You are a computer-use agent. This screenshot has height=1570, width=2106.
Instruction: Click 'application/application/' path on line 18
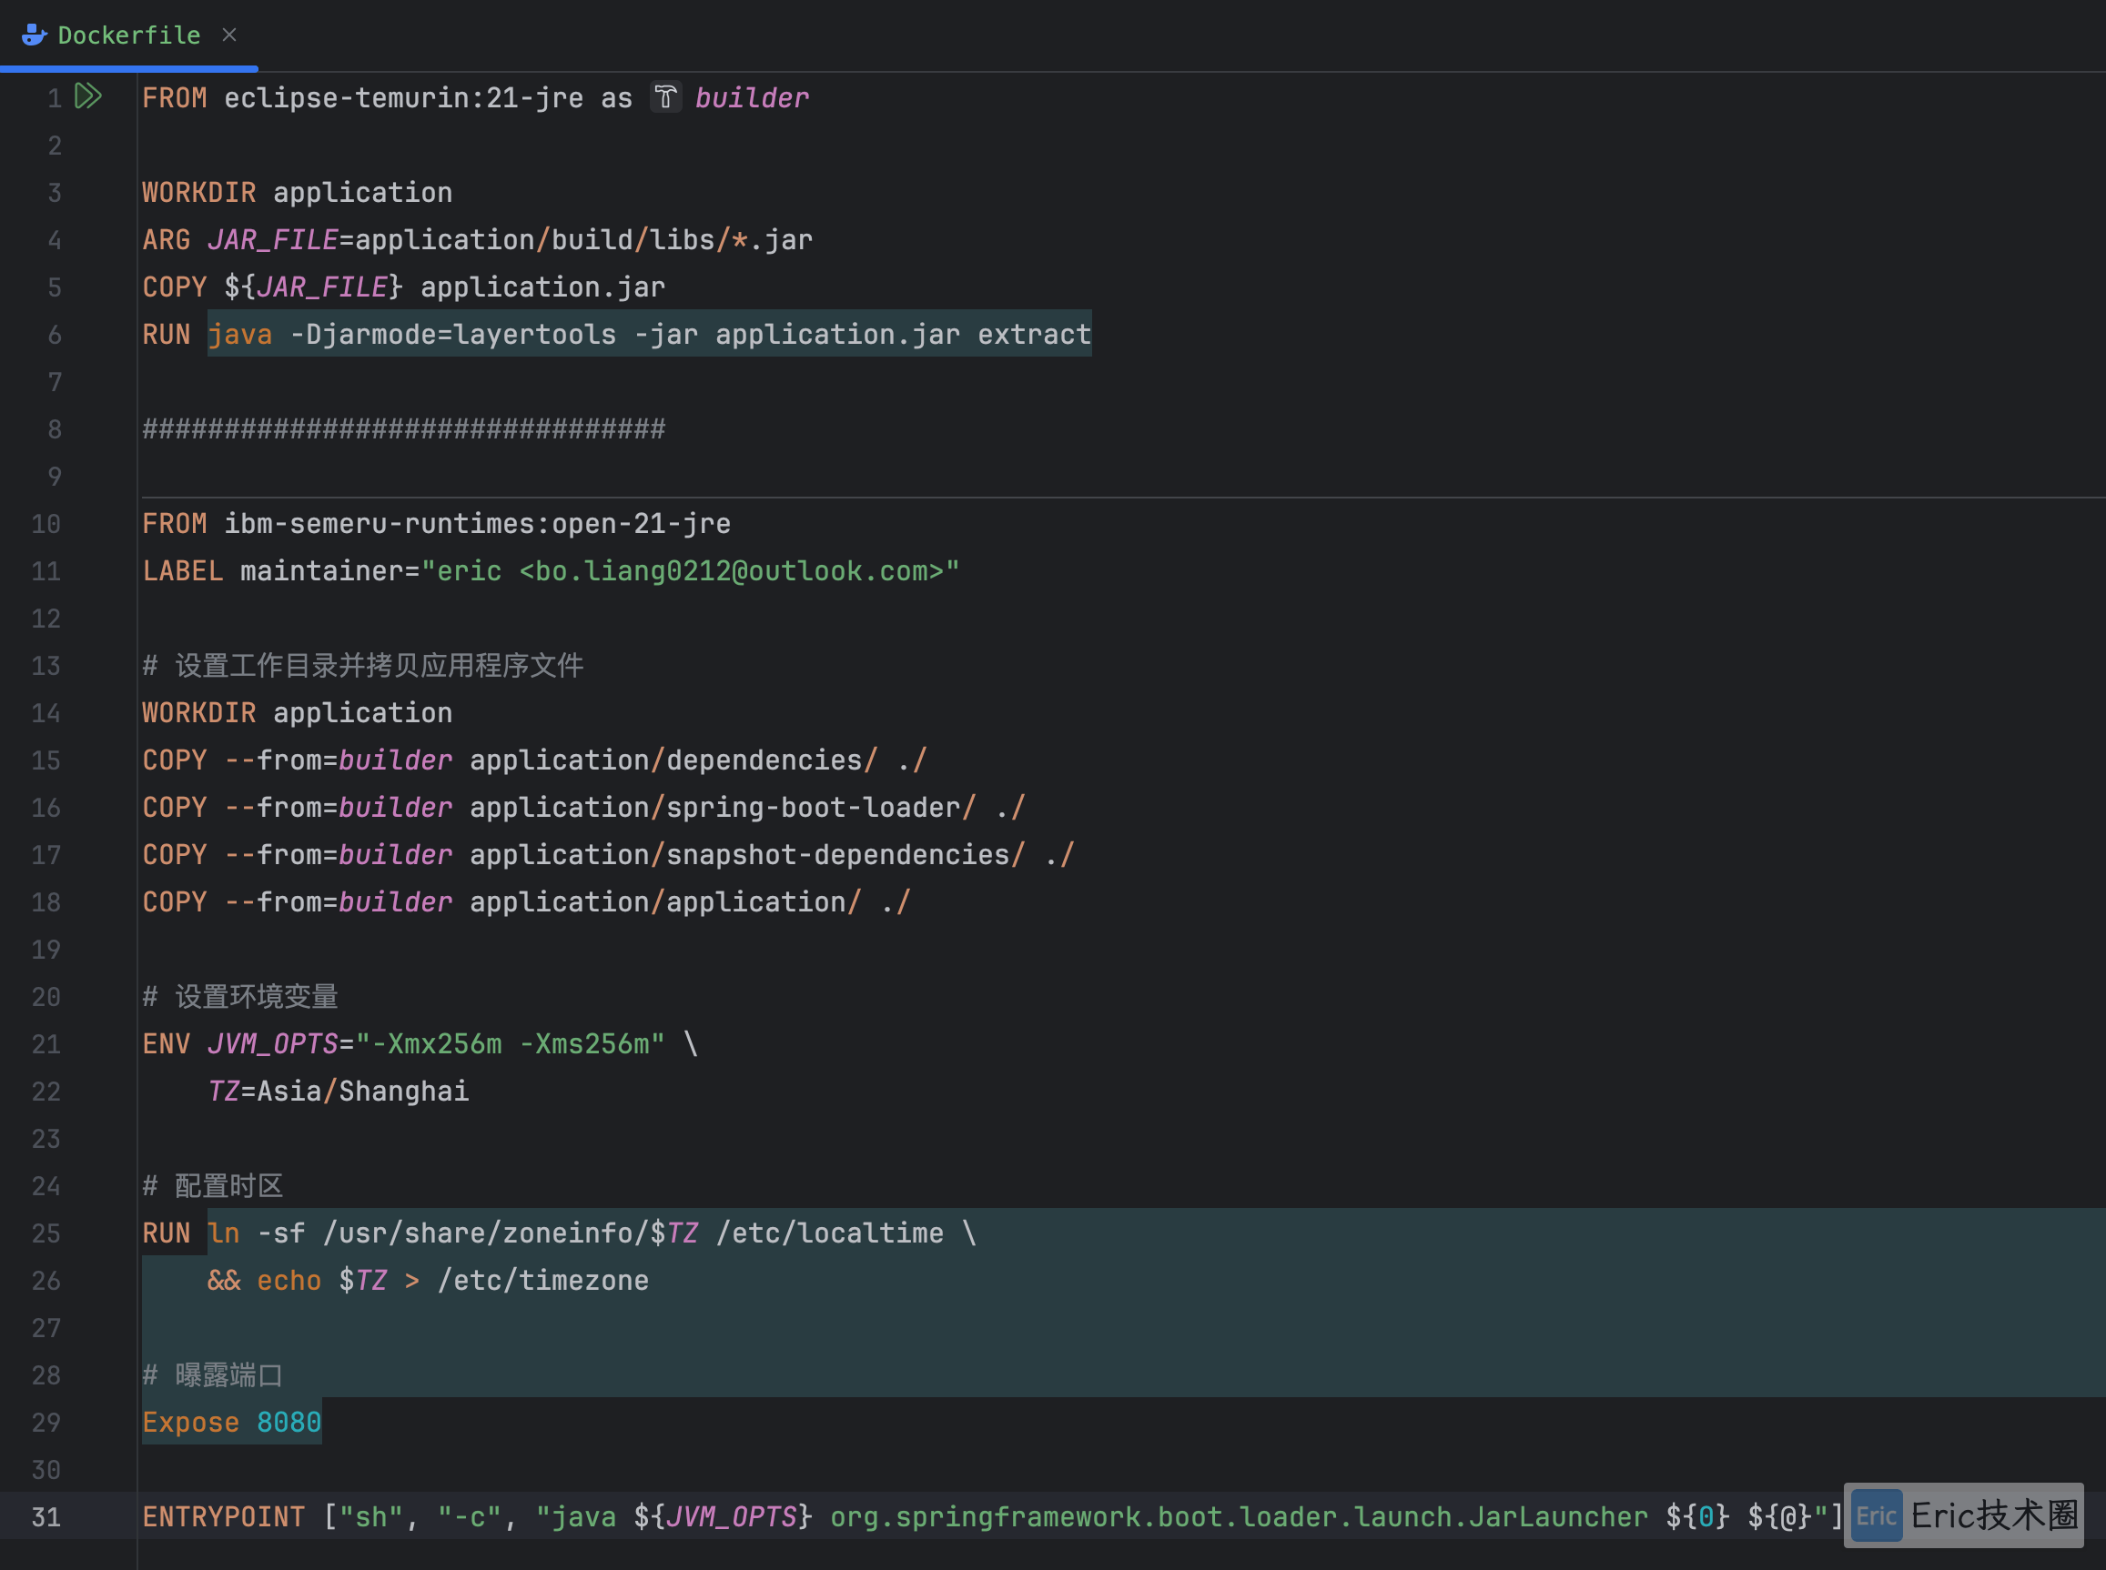point(665,902)
